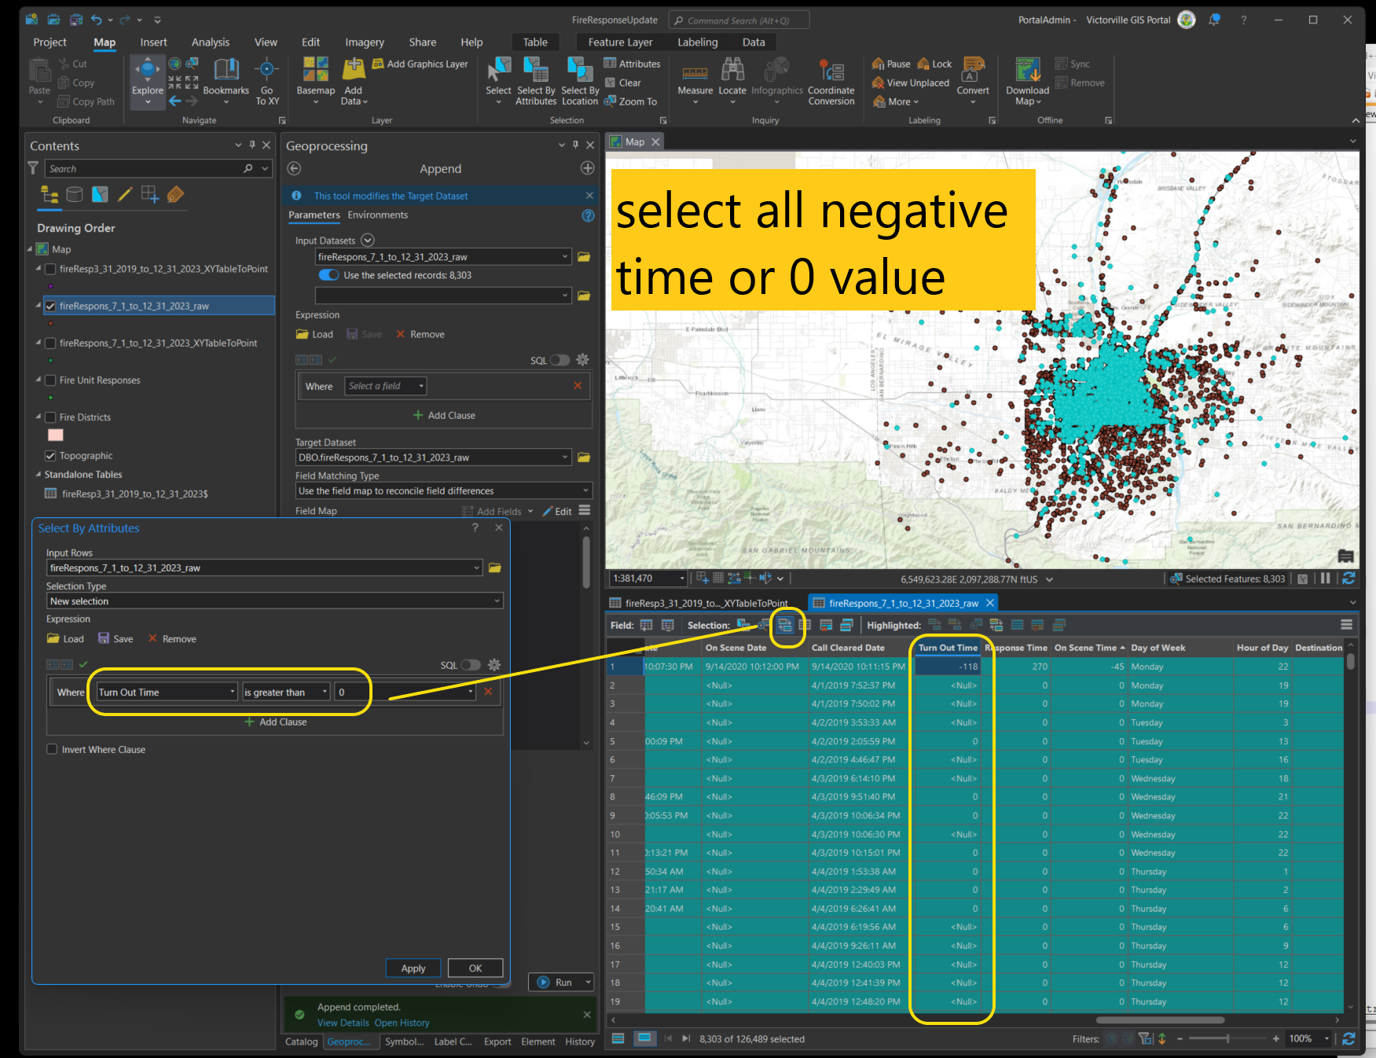Enable the Fire Districts layer
The image size is (1376, 1058).
(x=51, y=417)
